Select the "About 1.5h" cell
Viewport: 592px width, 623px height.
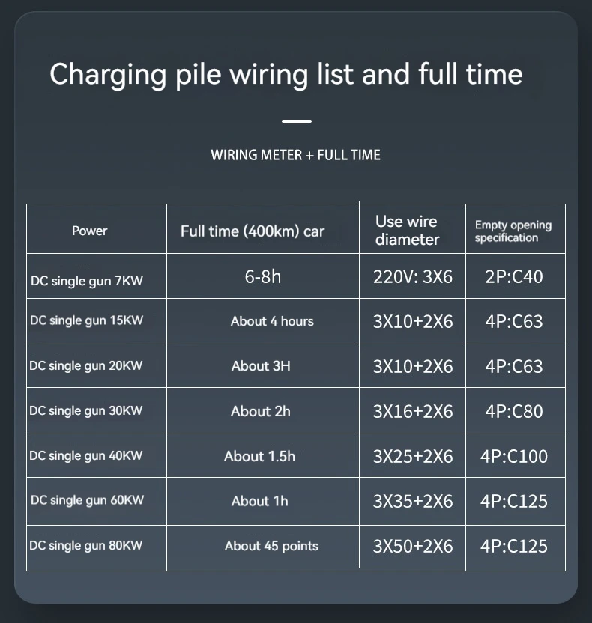pos(259,456)
